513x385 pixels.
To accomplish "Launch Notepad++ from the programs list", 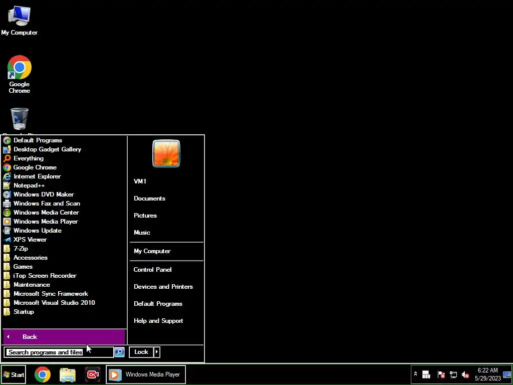I will pos(65,185).
